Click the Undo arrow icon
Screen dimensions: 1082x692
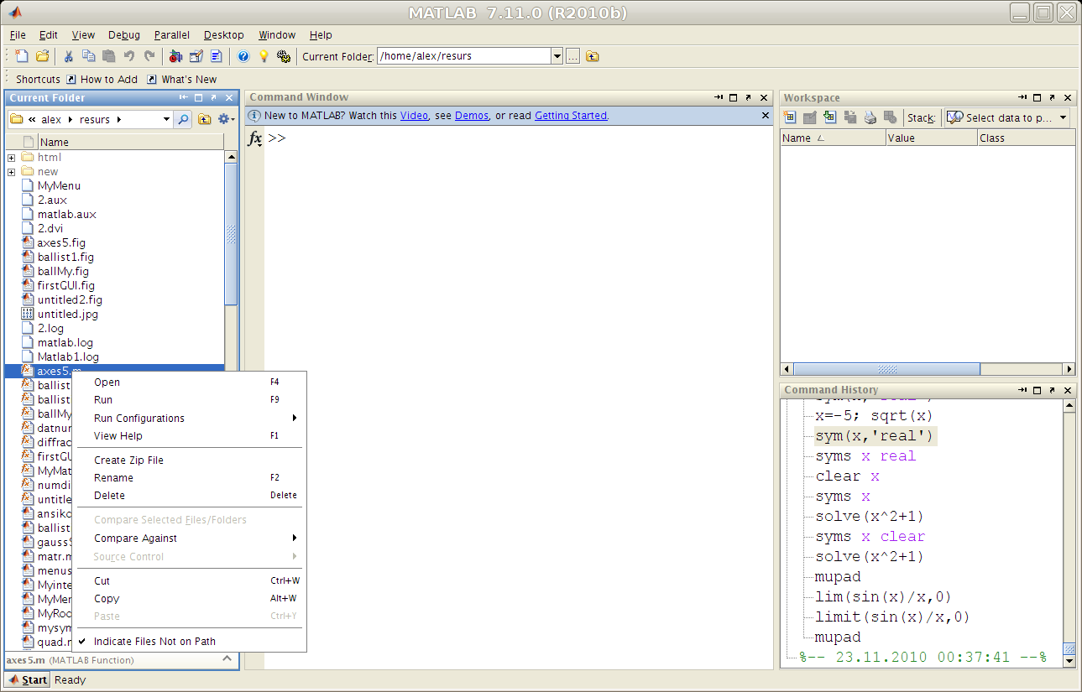pyautogui.click(x=129, y=56)
